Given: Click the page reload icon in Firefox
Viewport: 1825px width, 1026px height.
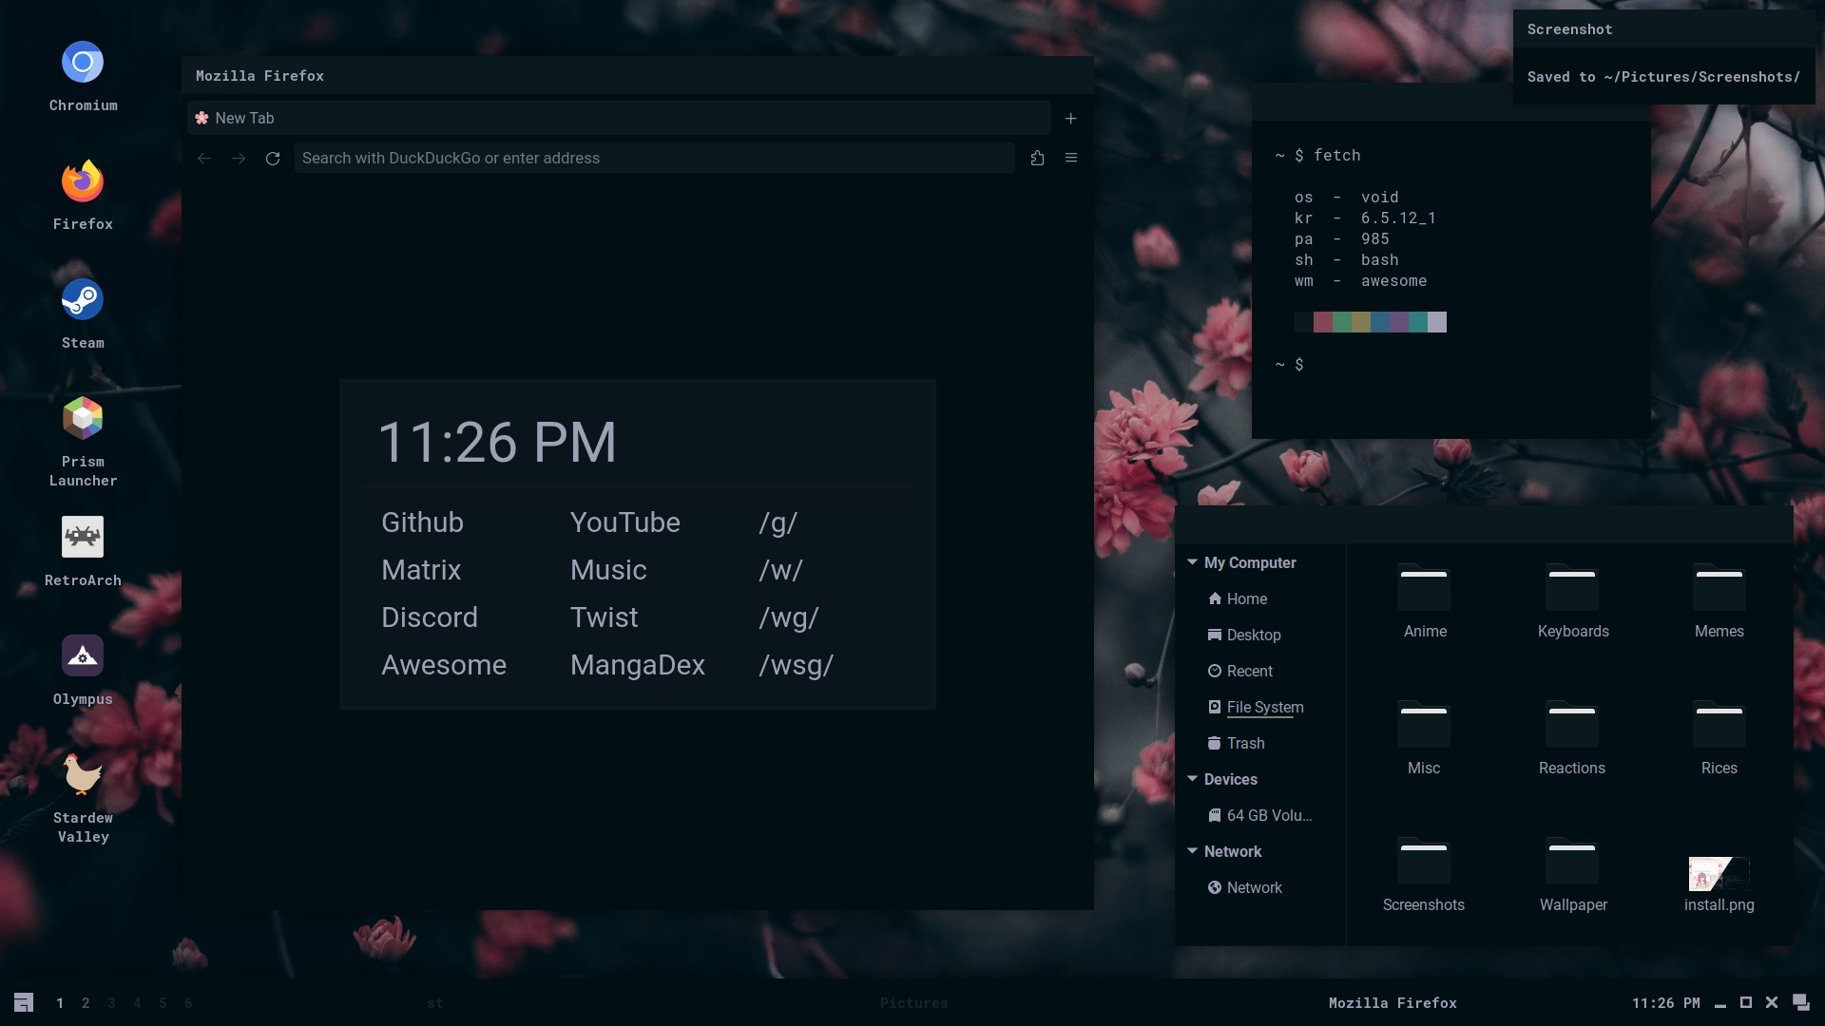Looking at the screenshot, I should click(x=273, y=158).
